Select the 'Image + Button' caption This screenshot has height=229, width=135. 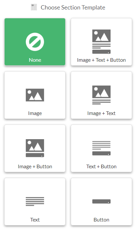coord(35,167)
